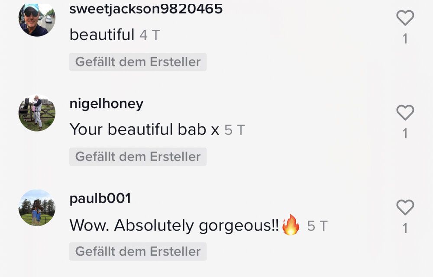433x277 pixels.
Task: Like the comment by sweetjackson9820465
Action: pyautogui.click(x=405, y=18)
